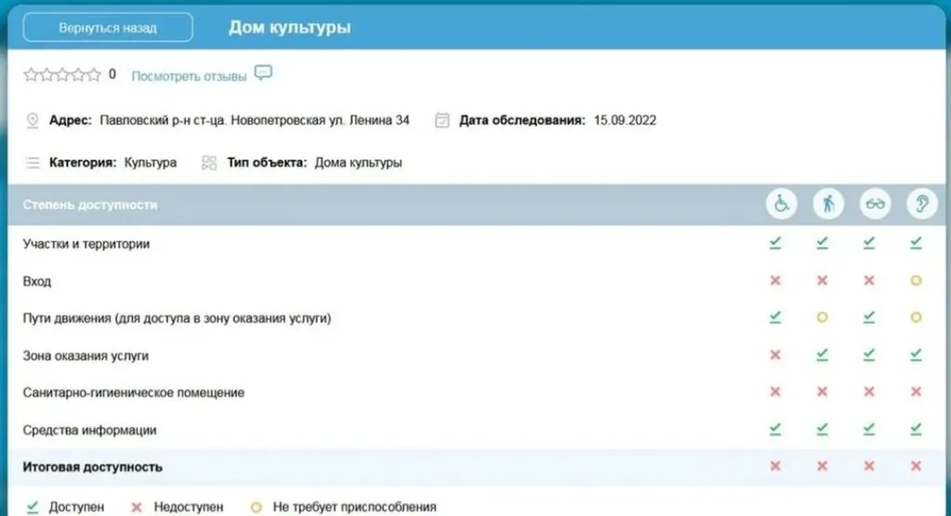Image resolution: width=951 pixels, height=516 pixels.
Task: Click the survey date 15.09.2022
Action: tap(625, 120)
